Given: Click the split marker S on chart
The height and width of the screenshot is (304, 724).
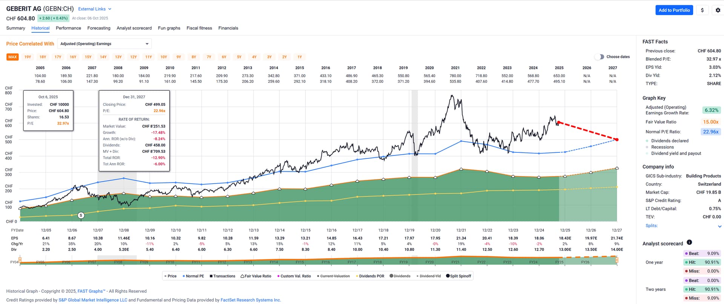Looking at the screenshot, I should (81, 215).
